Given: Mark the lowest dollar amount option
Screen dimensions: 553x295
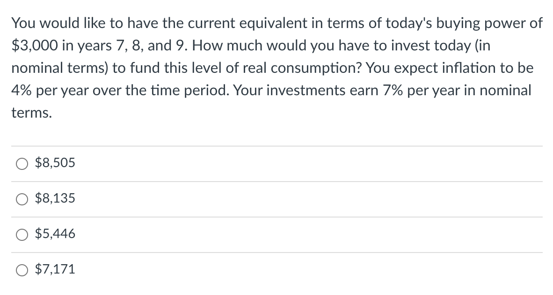Looking at the screenshot, I should click(x=22, y=235).
